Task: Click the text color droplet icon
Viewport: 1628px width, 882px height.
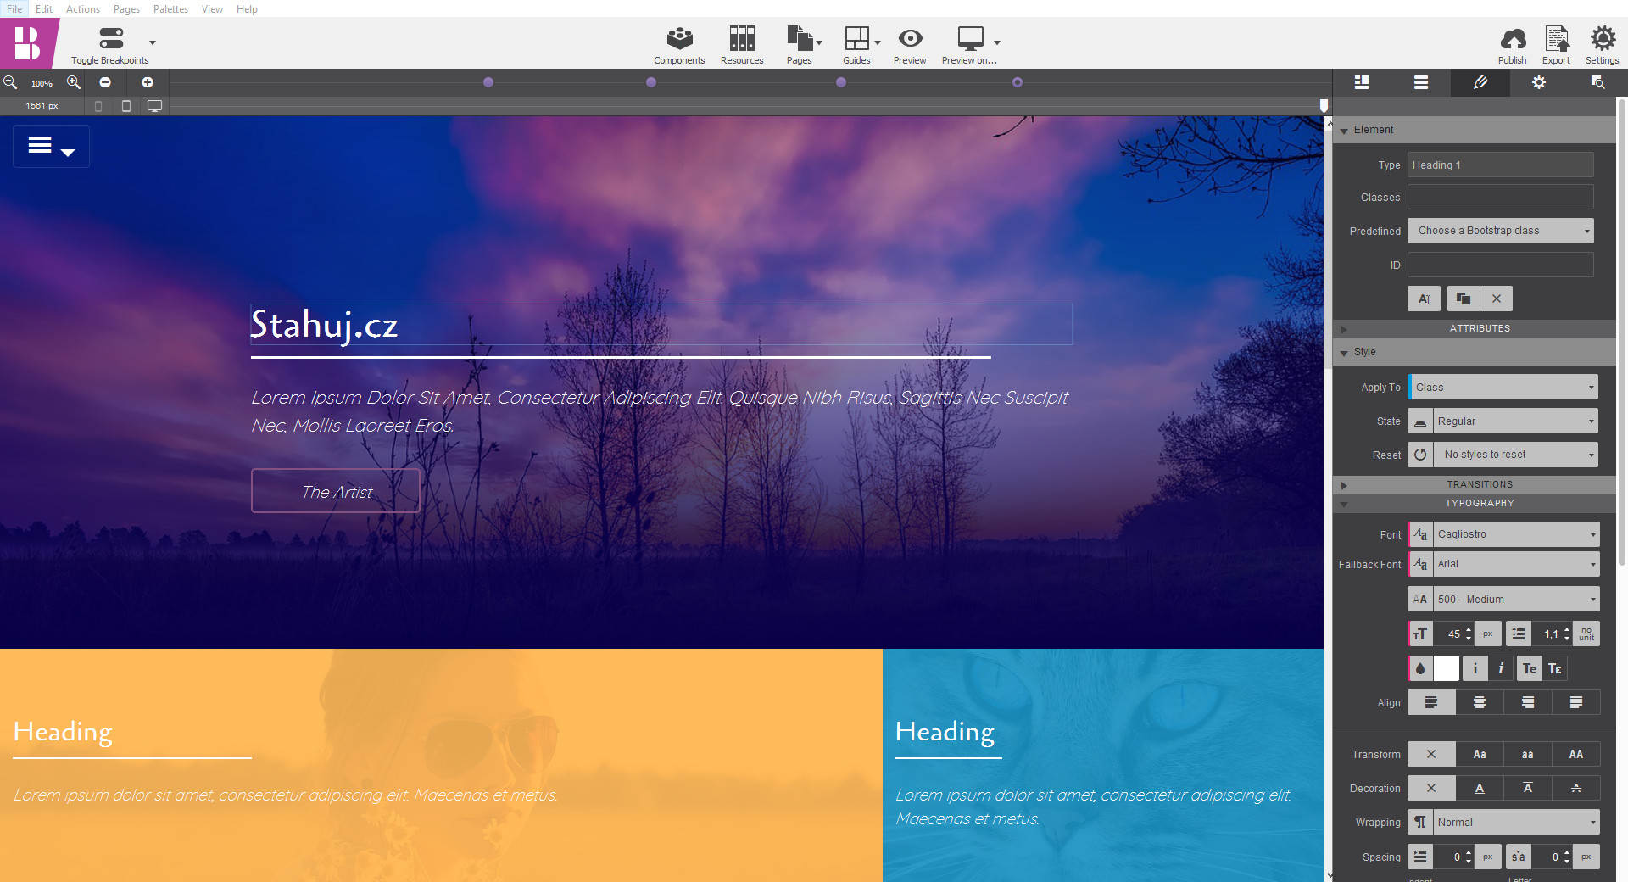Action: point(1420,668)
